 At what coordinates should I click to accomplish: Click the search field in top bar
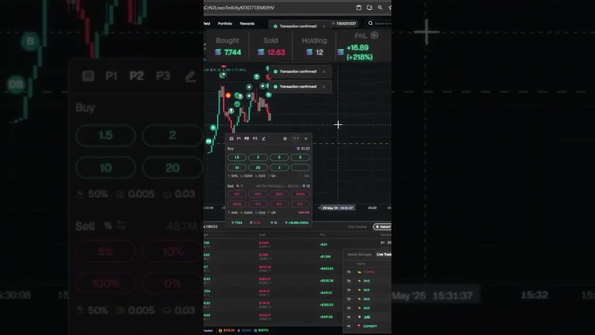(379, 23)
